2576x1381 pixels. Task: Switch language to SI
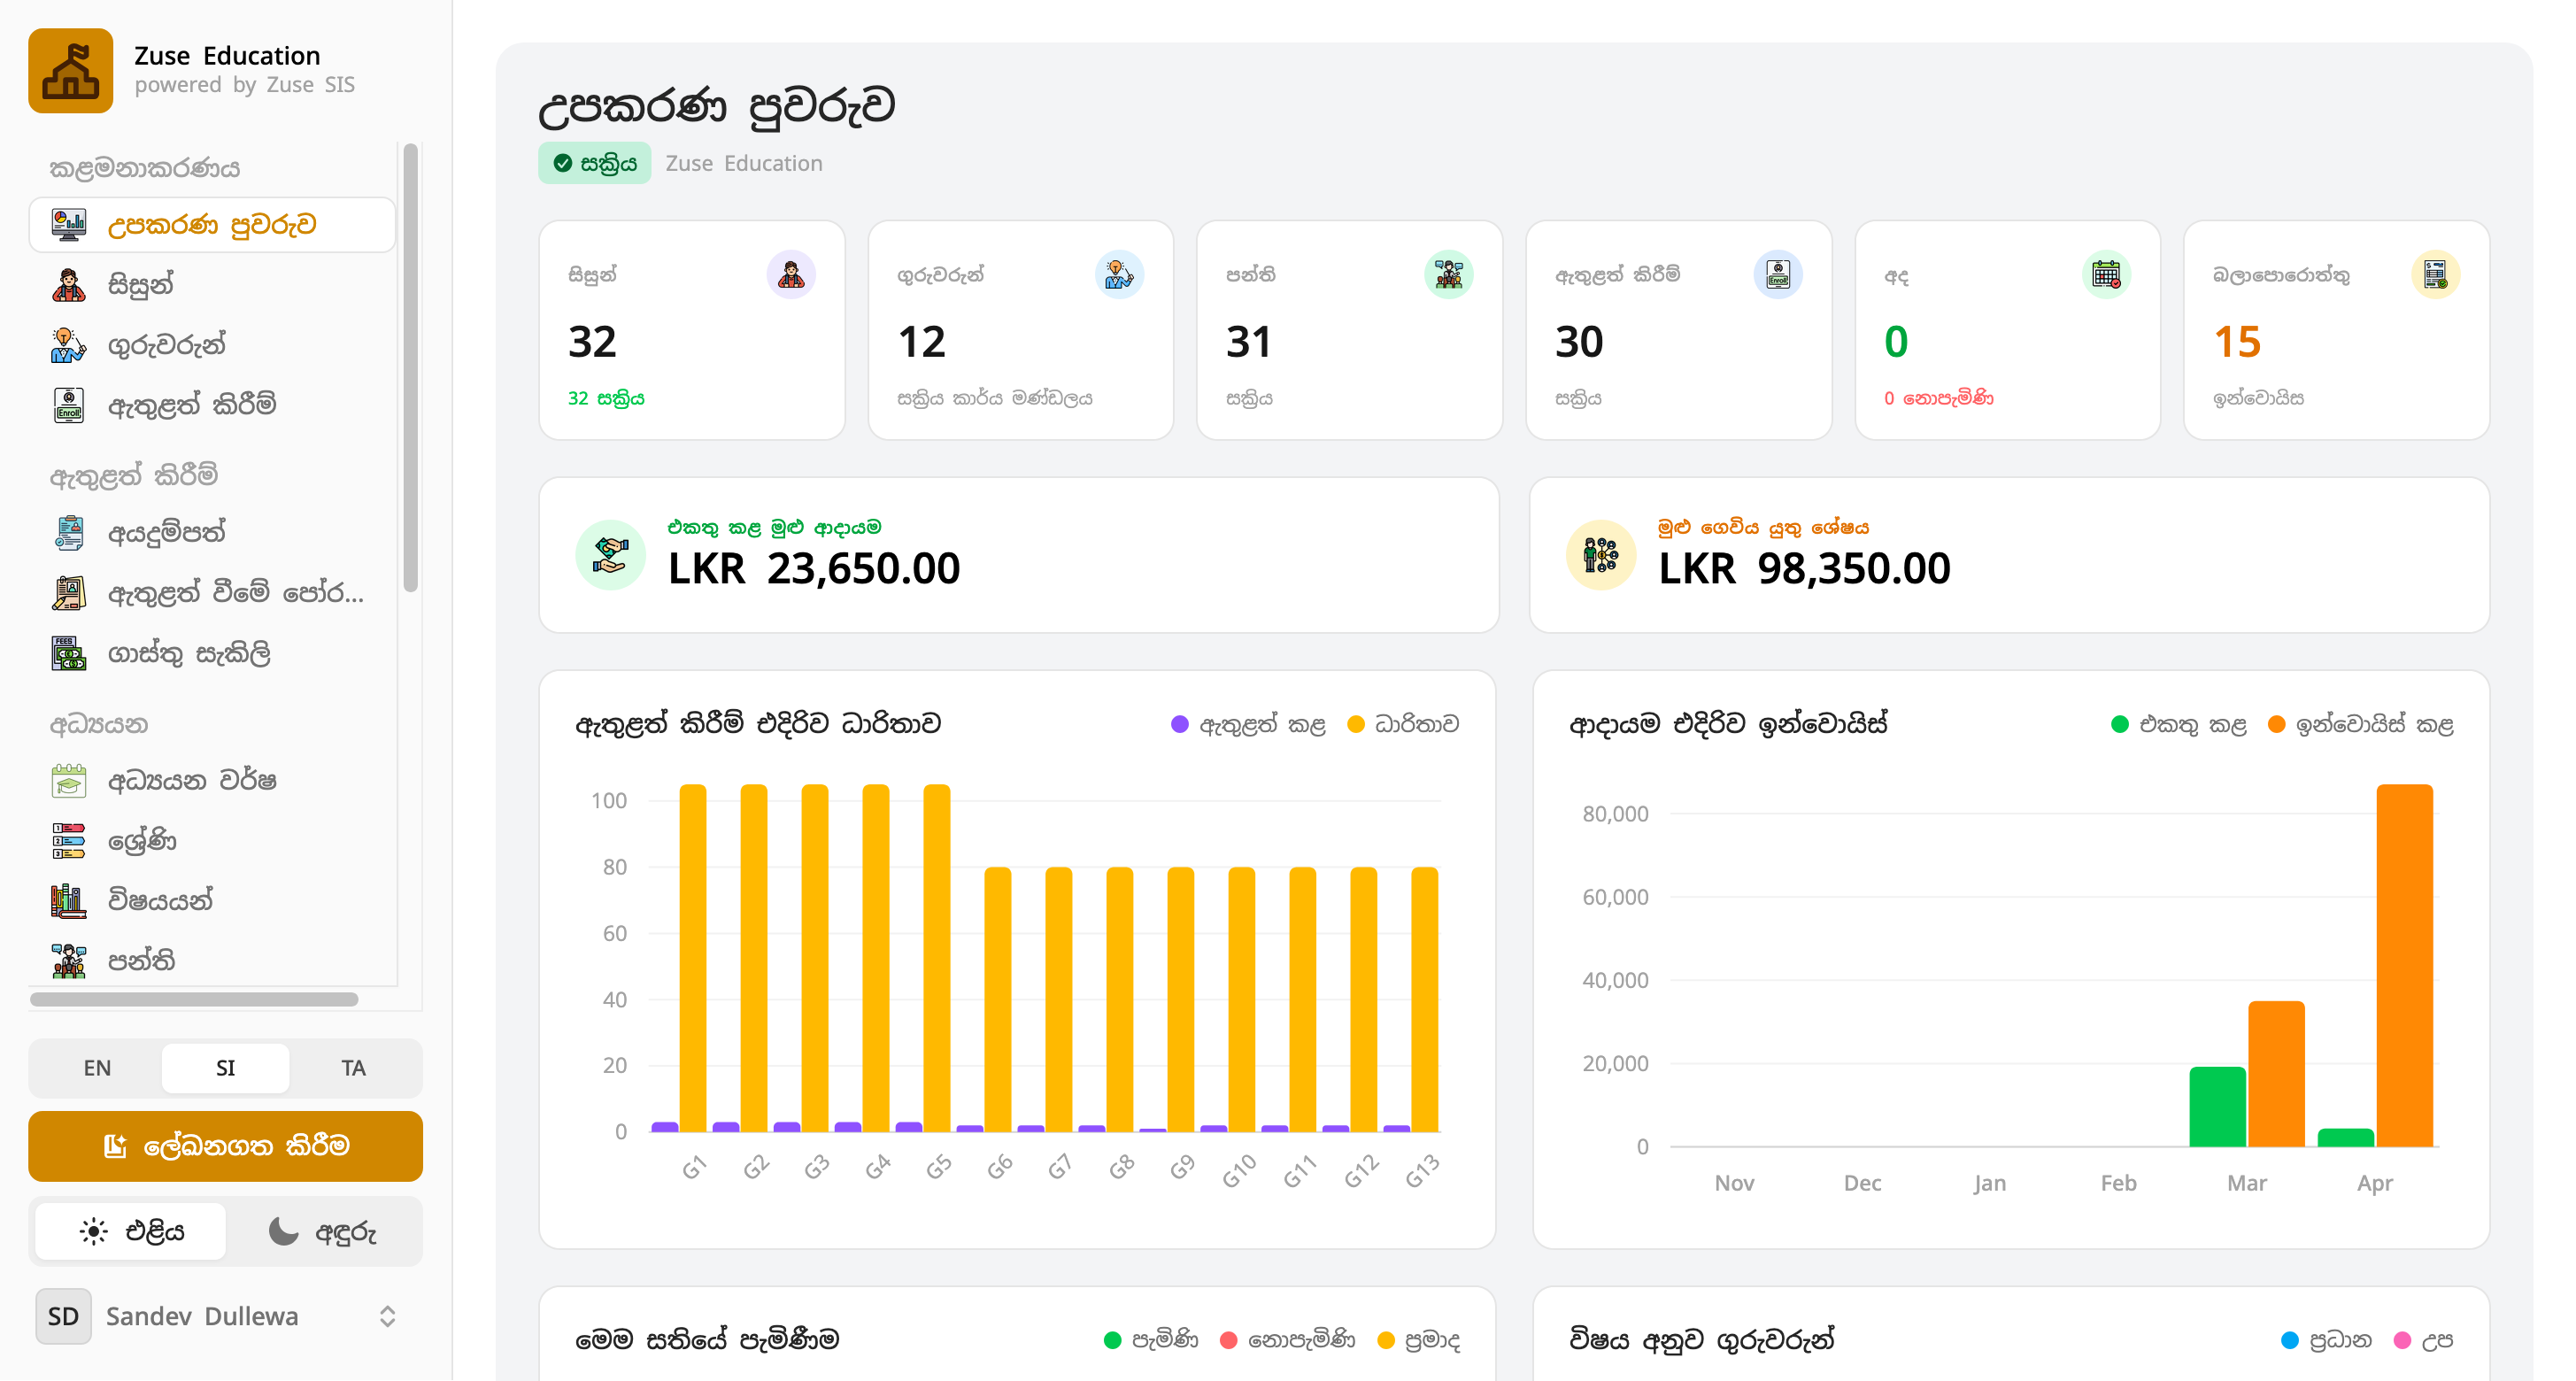click(225, 1068)
